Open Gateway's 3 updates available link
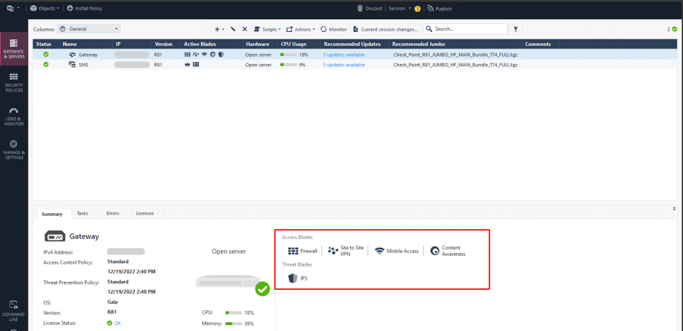The image size is (683, 331). [344, 54]
